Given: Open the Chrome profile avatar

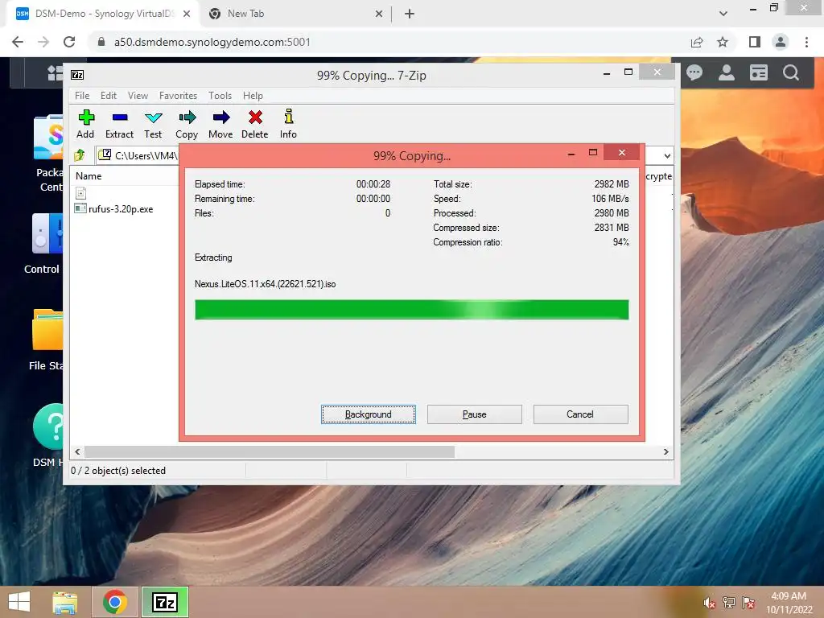Looking at the screenshot, I should point(781,42).
